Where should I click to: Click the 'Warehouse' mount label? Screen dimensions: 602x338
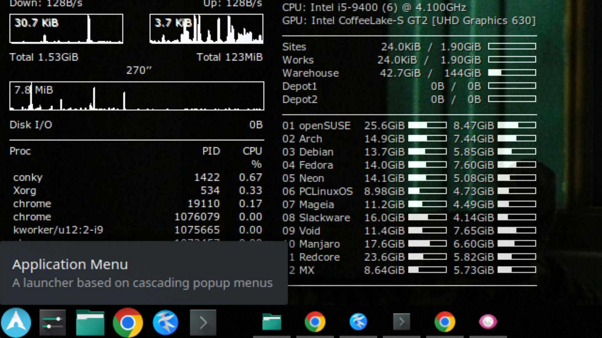(x=310, y=73)
